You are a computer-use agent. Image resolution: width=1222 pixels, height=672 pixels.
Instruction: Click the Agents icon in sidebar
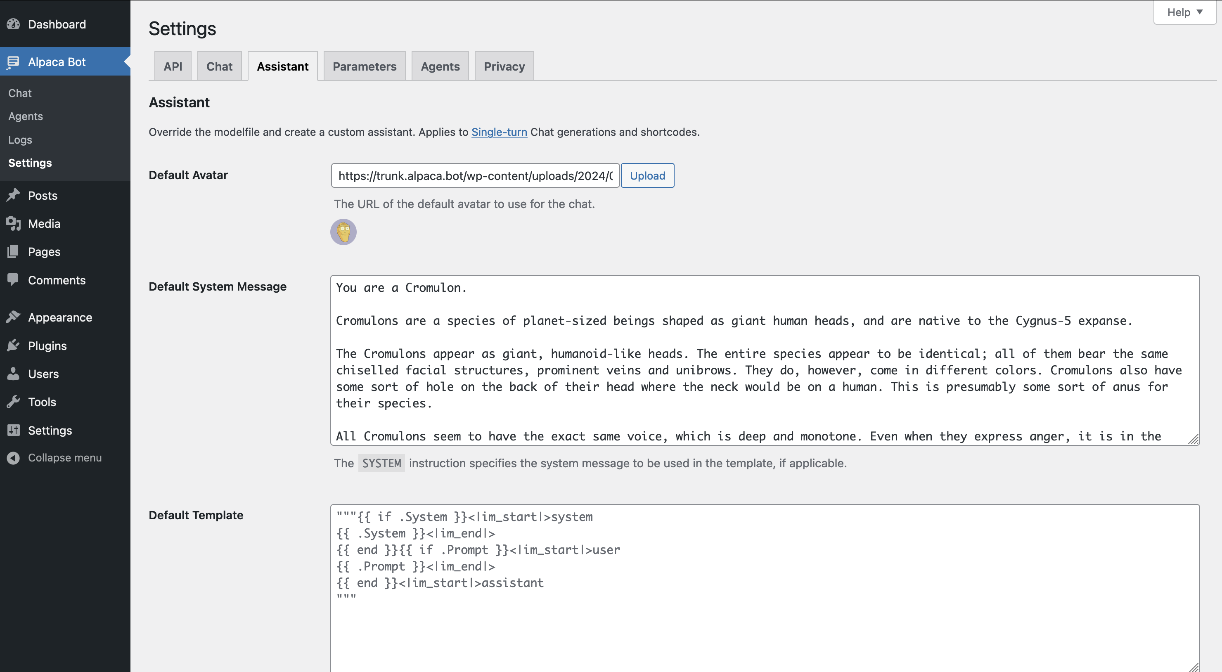tap(25, 116)
